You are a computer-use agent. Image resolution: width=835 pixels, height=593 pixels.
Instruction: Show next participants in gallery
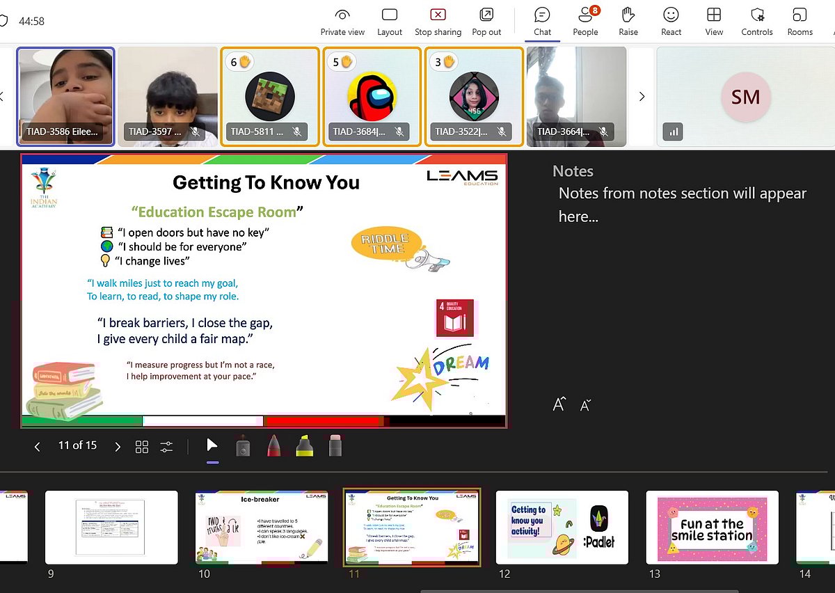click(642, 97)
